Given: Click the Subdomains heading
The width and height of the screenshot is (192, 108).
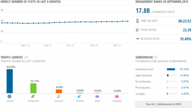Looking at the screenshot, I should tap(144, 57).
